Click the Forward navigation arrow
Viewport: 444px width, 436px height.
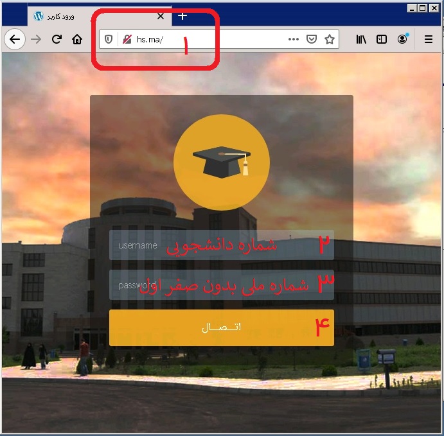(36, 39)
